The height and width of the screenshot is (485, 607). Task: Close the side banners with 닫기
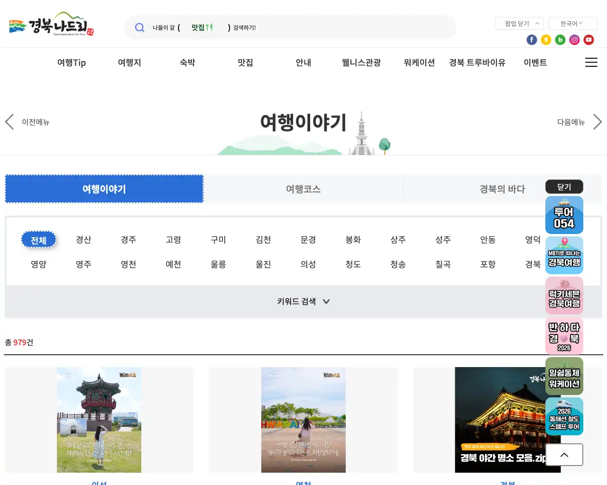(x=564, y=187)
